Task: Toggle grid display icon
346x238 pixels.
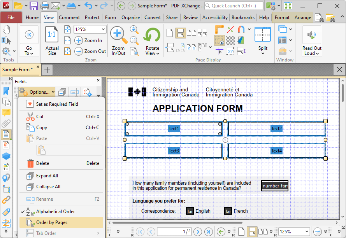Action: [220, 40]
